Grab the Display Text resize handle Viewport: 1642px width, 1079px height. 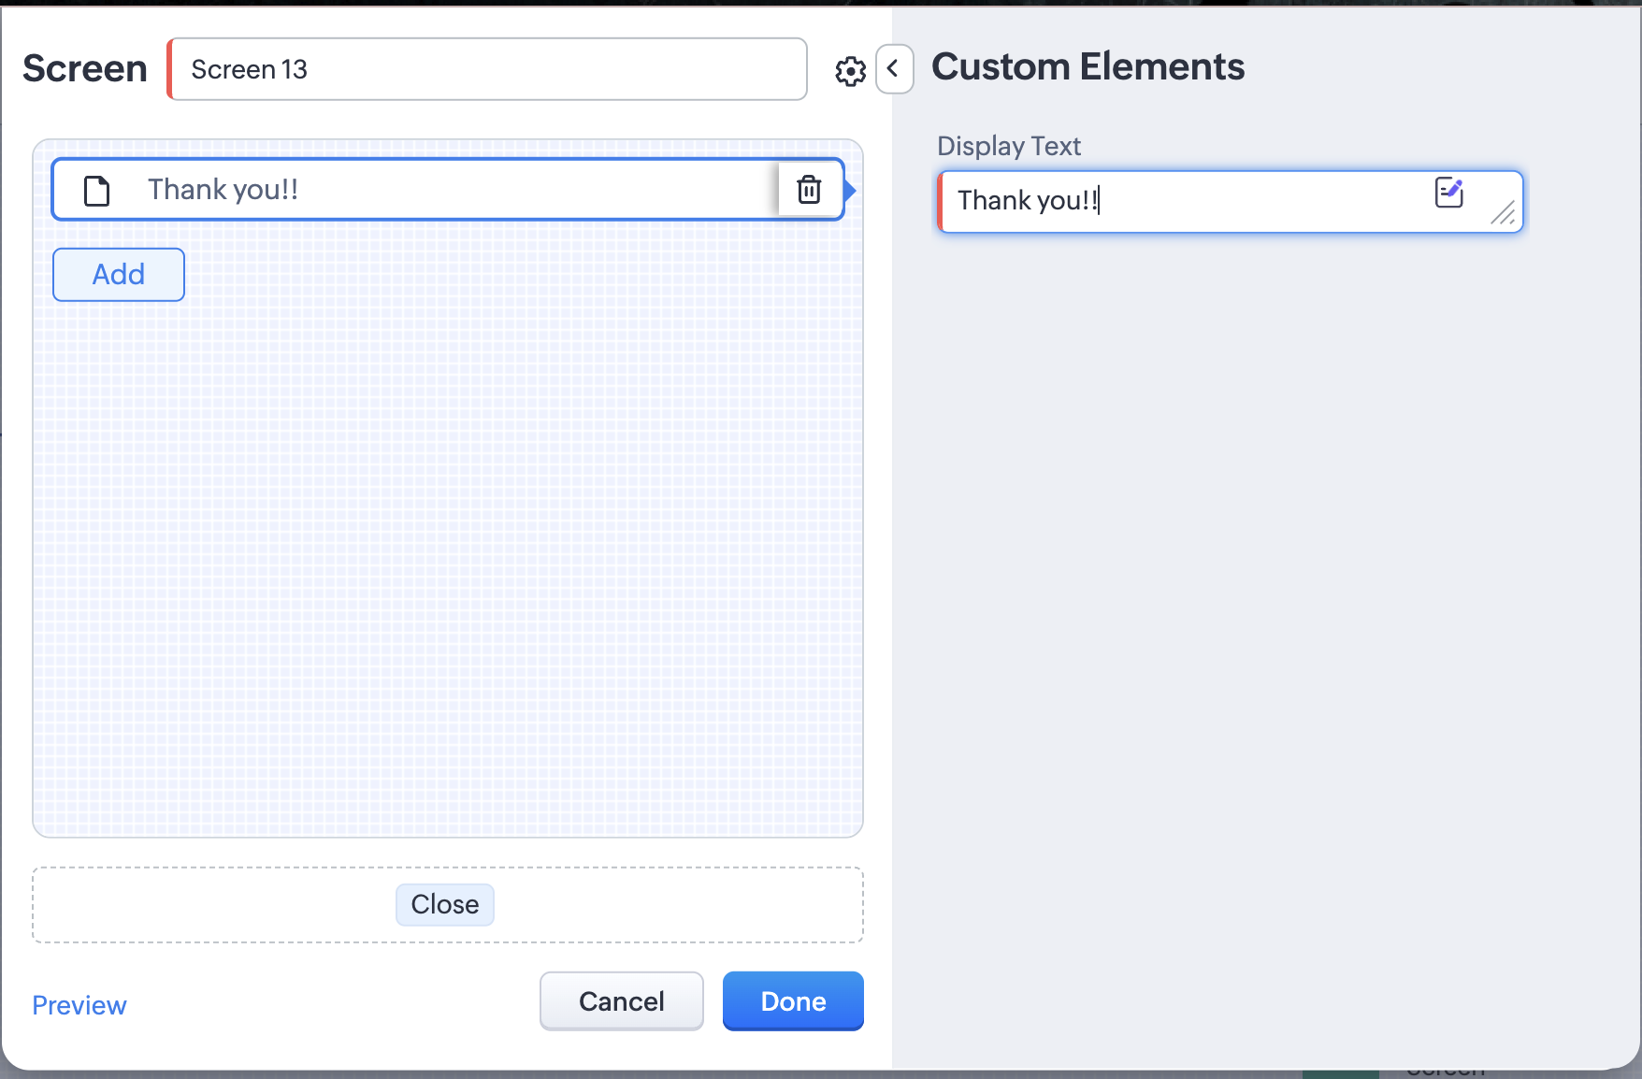click(1504, 214)
